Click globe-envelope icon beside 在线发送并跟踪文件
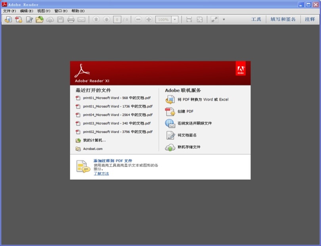Screen dimensions: 321x246 tap(170, 123)
